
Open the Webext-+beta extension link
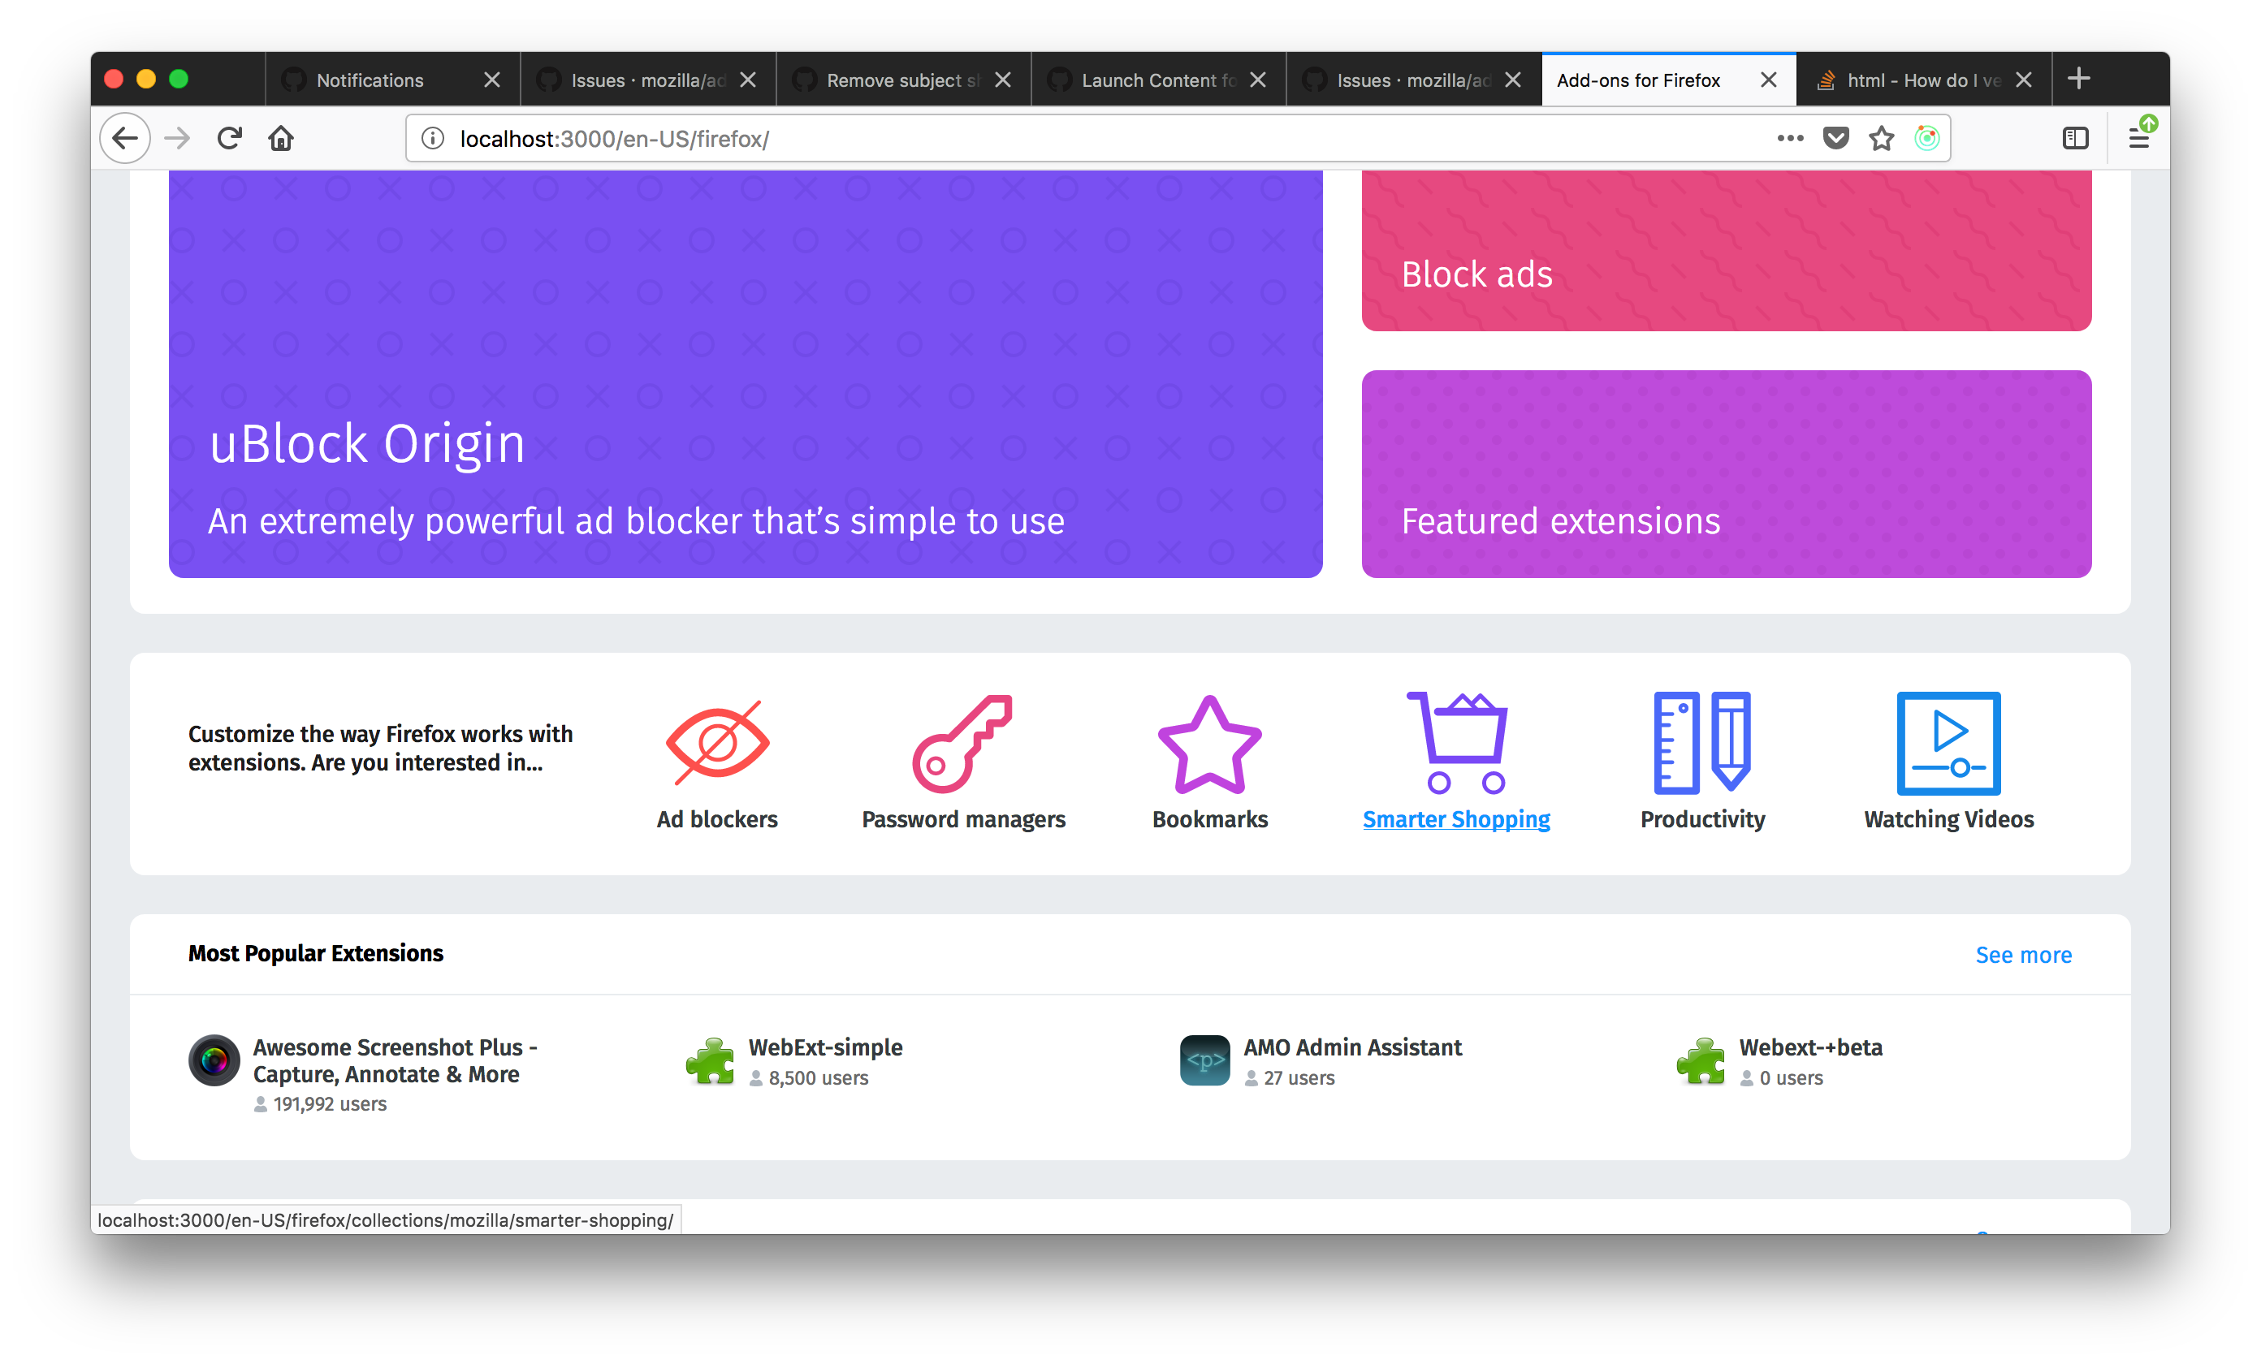click(1810, 1047)
